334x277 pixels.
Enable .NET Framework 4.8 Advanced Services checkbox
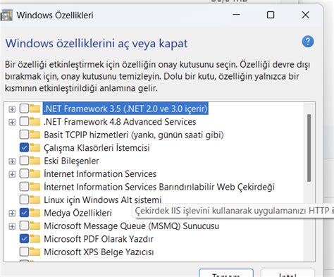coord(24,122)
